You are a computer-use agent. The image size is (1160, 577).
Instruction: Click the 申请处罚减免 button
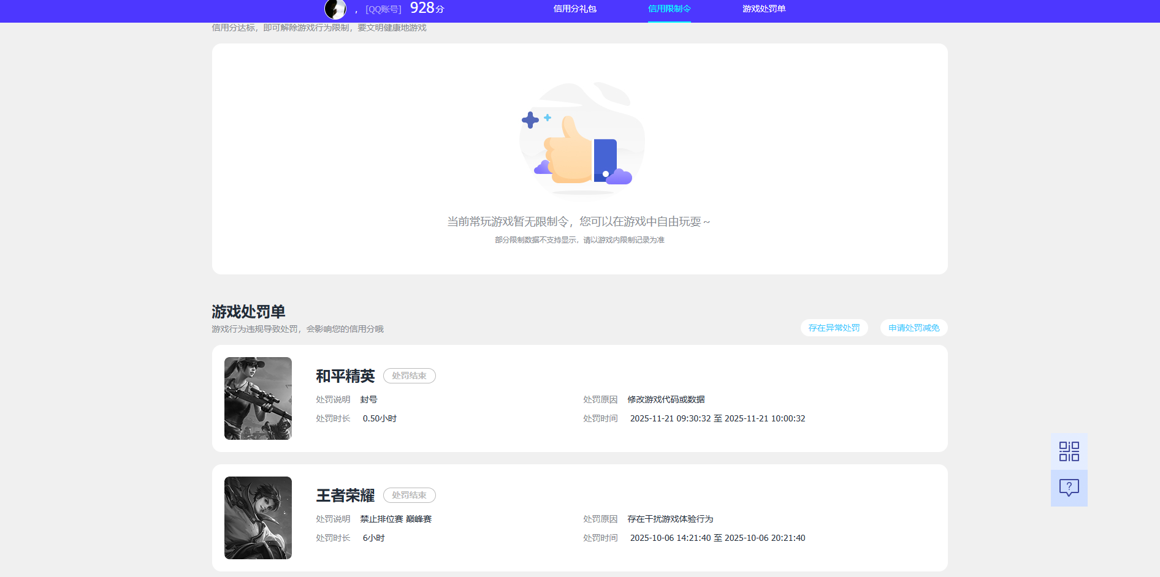(913, 328)
